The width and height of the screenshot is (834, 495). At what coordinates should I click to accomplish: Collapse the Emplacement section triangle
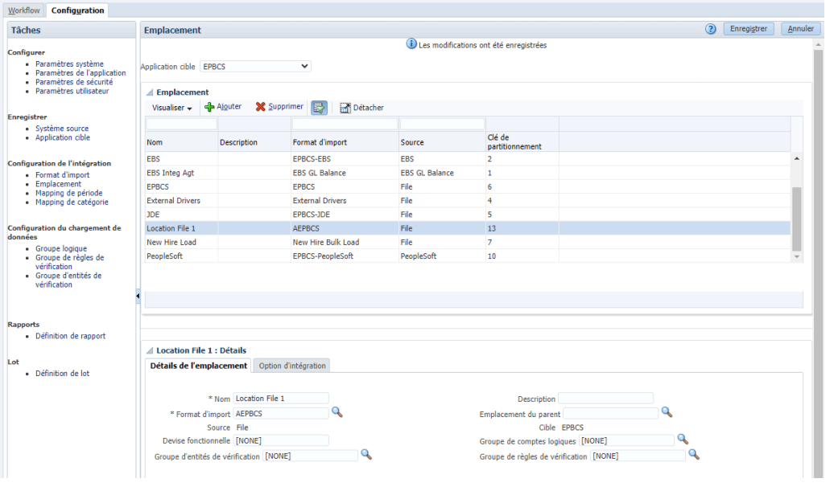150,92
